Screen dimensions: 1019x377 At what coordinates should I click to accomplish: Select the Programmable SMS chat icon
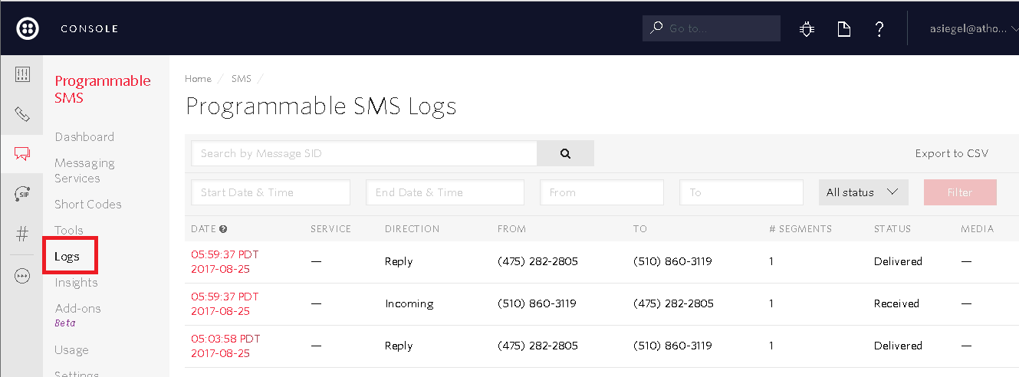pyautogui.click(x=22, y=154)
